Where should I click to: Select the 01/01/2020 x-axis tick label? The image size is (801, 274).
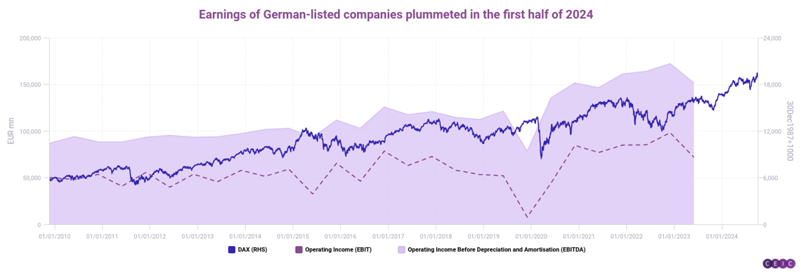(x=530, y=236)
